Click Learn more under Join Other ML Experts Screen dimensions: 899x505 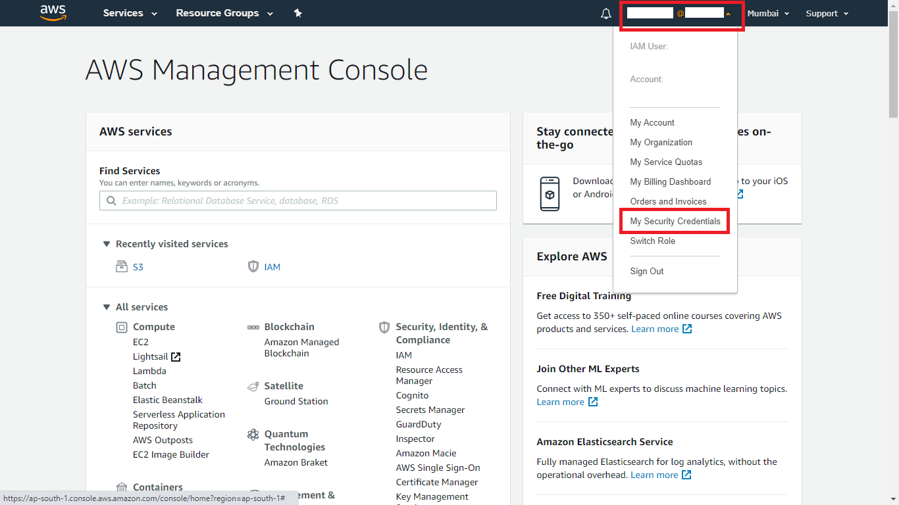pos(560,402)
